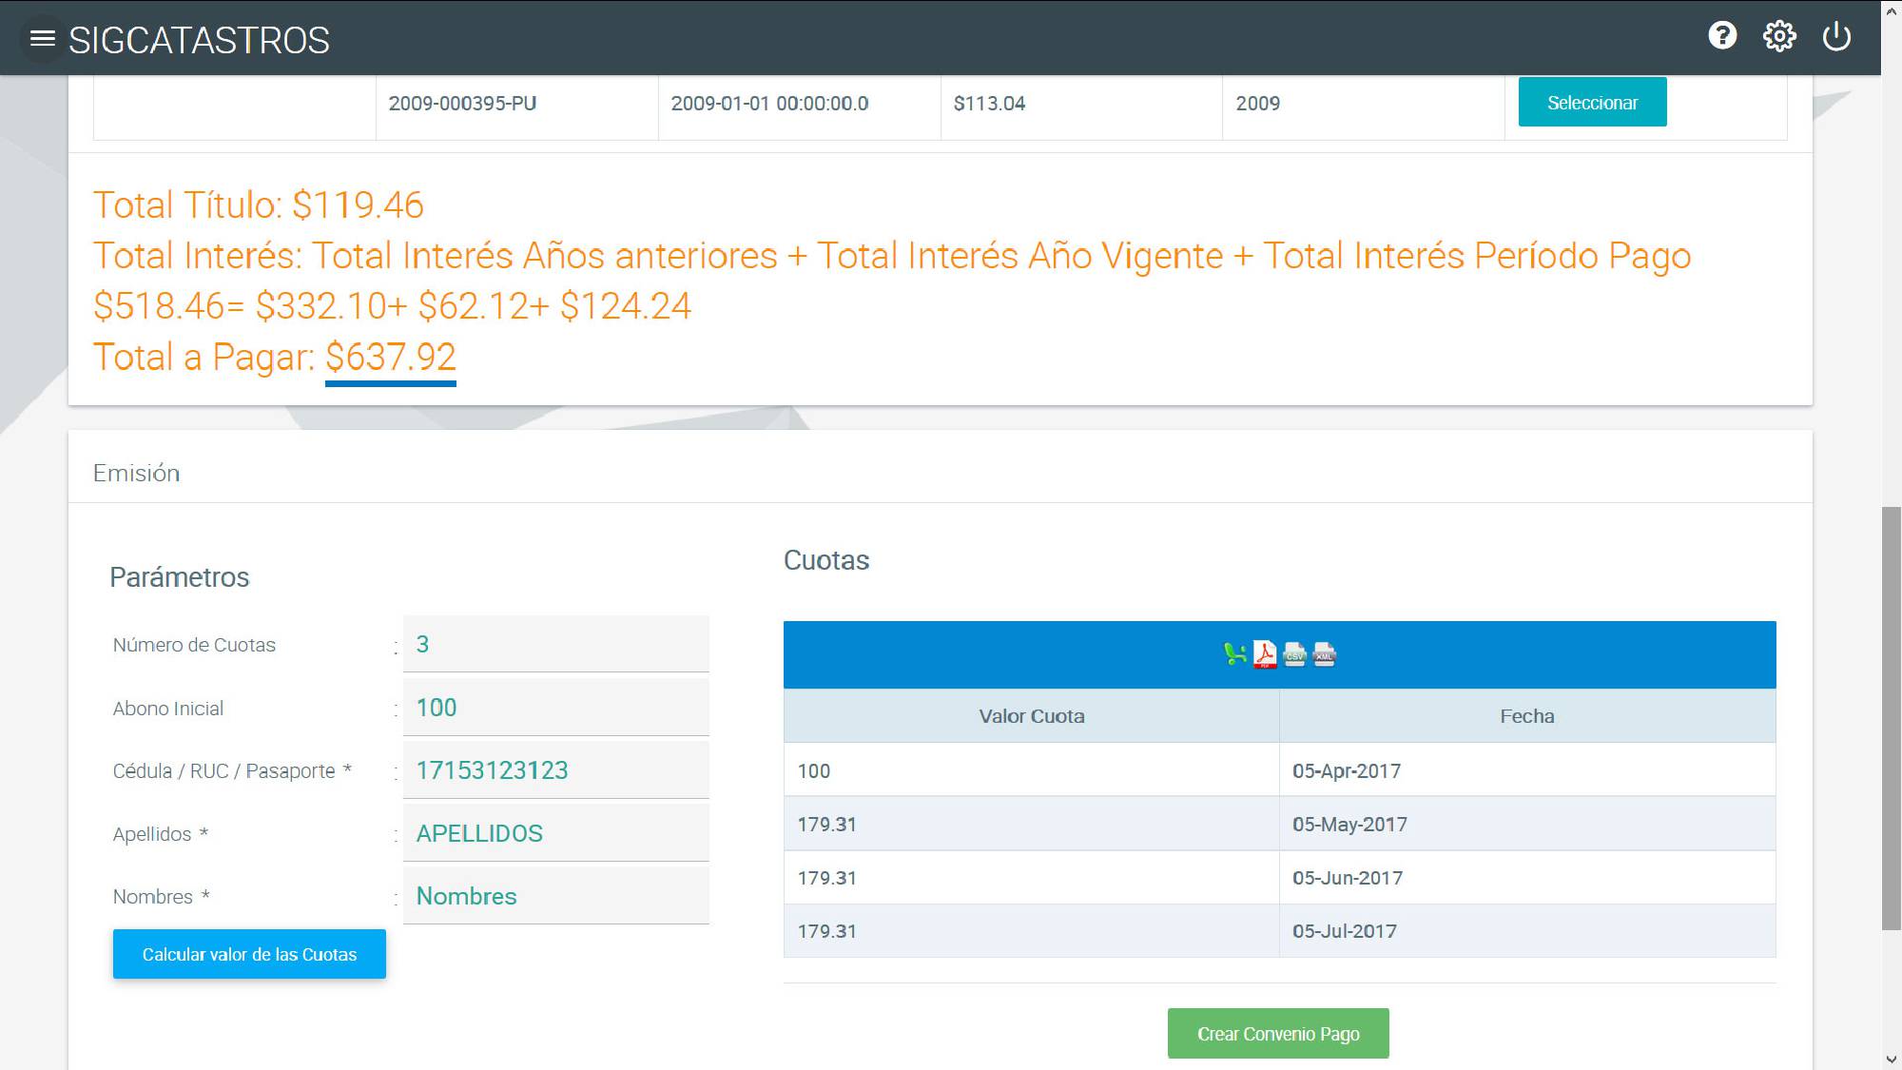Click the 'Nombres *' label

pyautogui.click(x=161, y=897)
